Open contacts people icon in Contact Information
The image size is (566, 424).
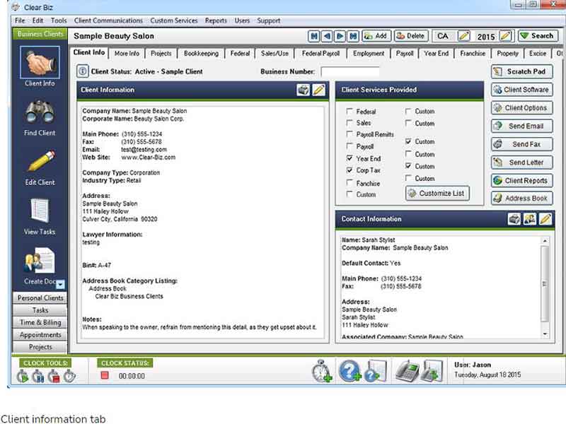[529, 219]
